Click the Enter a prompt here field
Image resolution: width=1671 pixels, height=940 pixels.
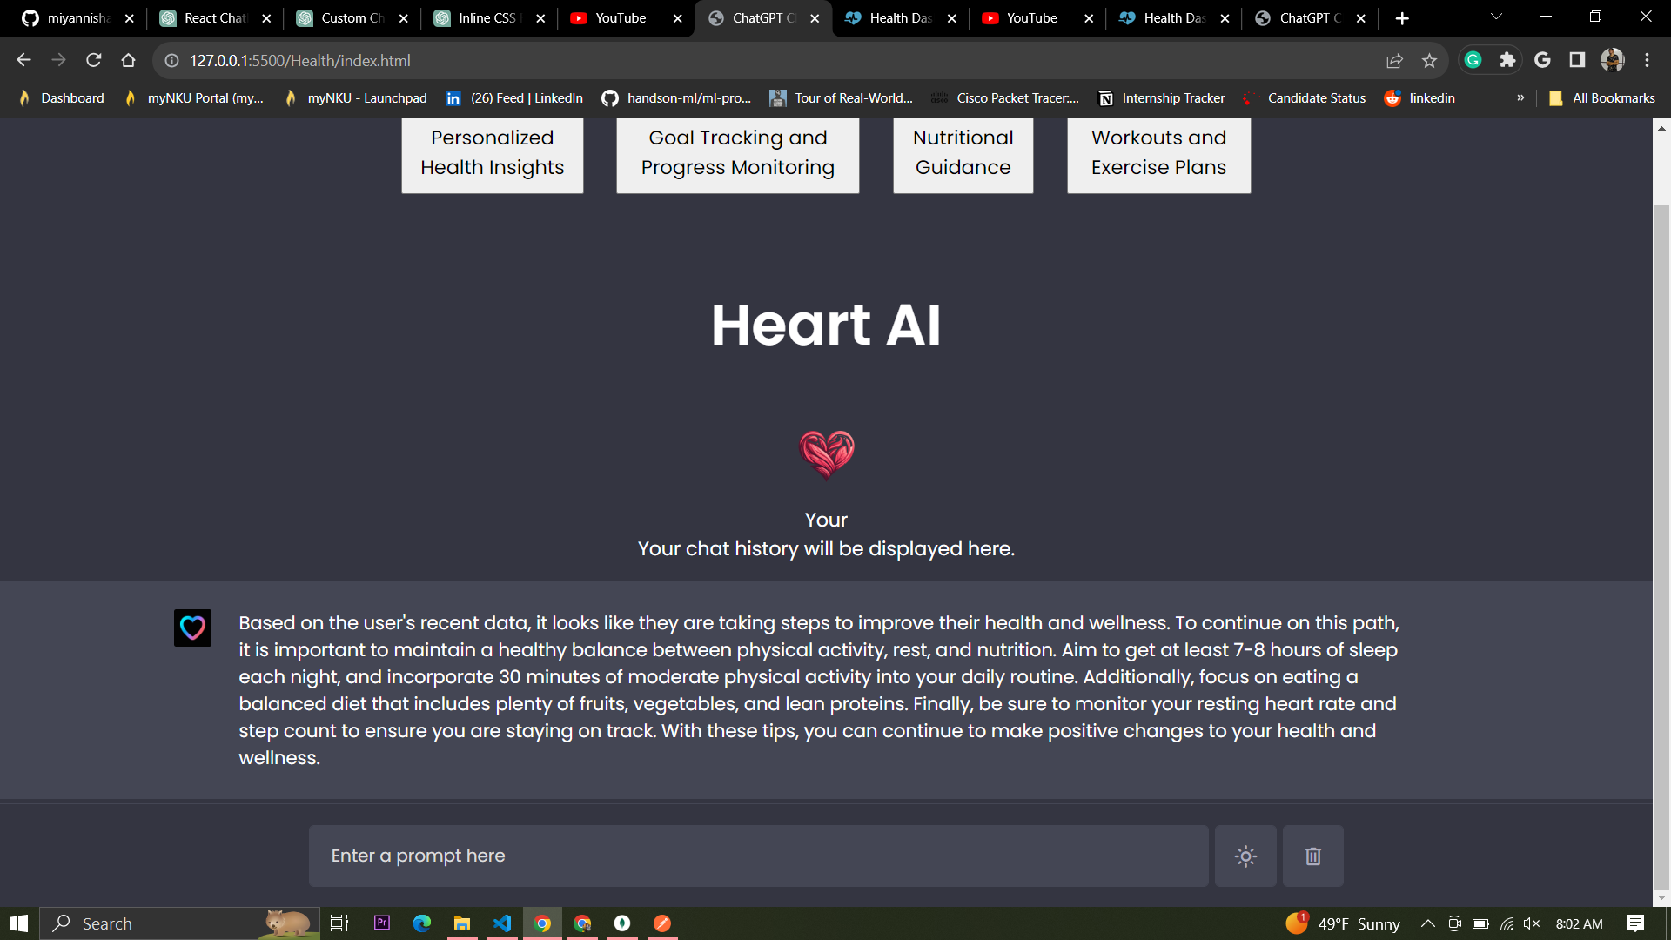(757, 856)
